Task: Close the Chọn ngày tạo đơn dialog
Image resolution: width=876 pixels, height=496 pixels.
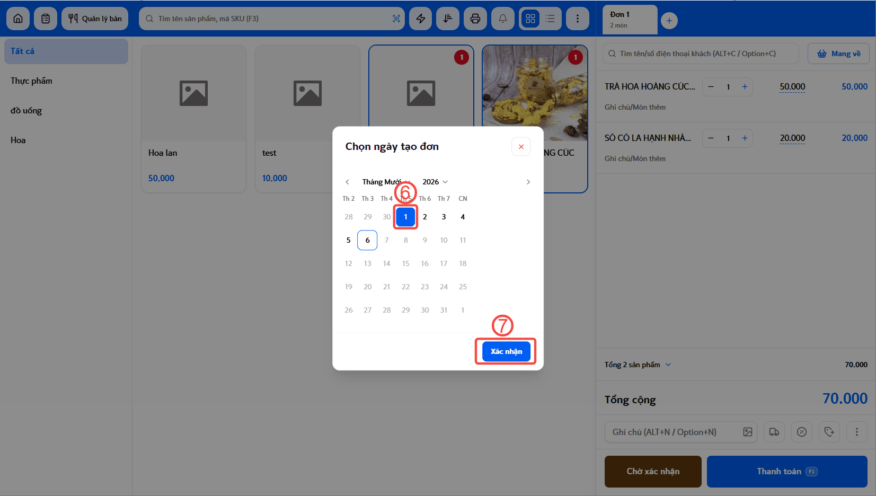Action: 521,147
